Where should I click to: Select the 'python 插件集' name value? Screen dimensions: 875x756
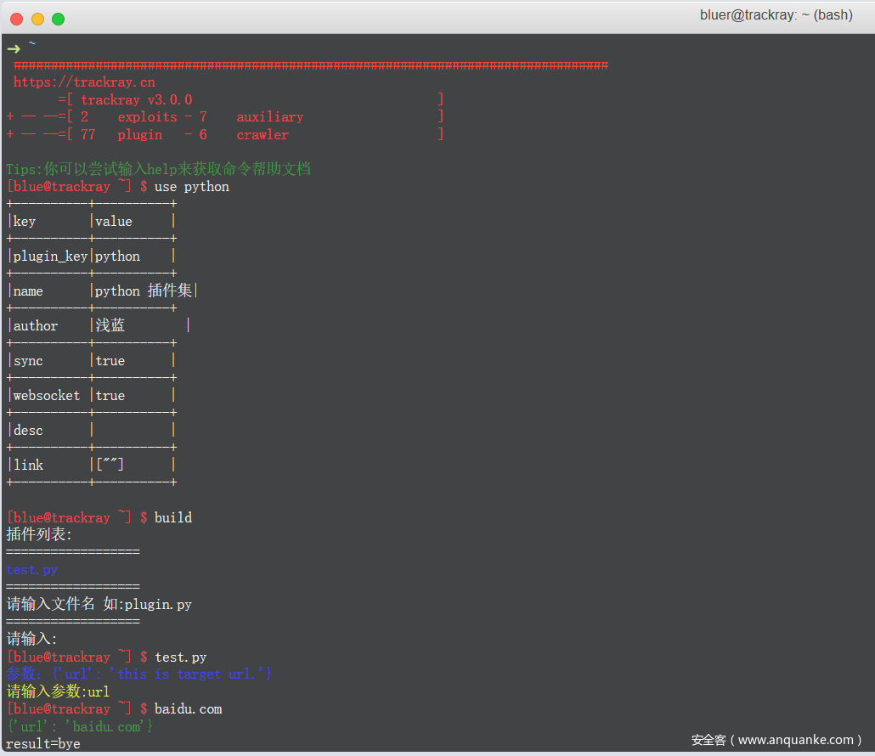(143, 291)
